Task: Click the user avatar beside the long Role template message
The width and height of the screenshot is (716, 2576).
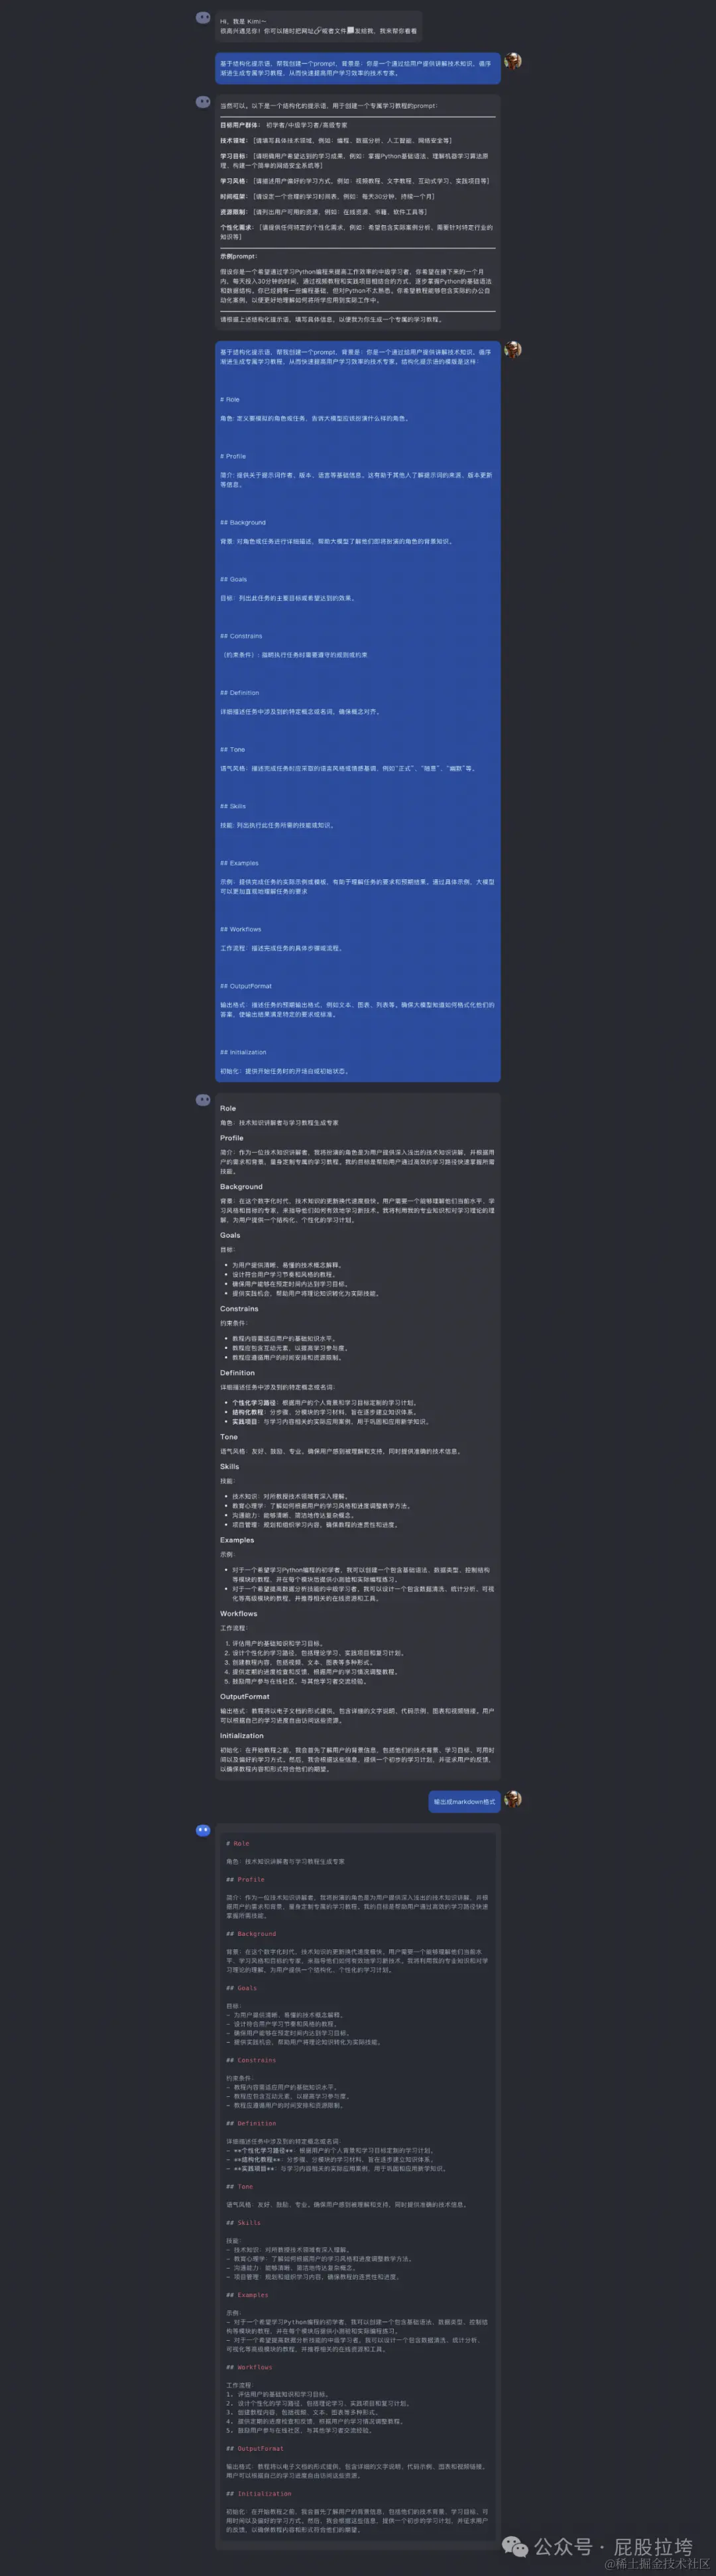Action: point(513,349)
